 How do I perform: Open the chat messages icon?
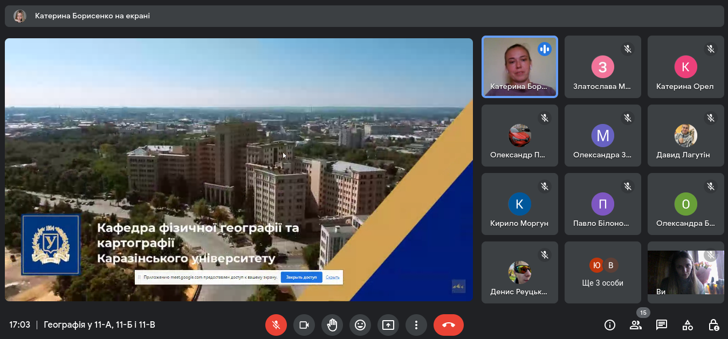(662, 325)
